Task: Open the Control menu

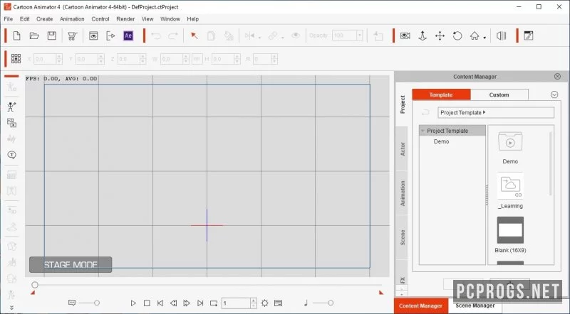Action: pyautogui.click(x=100, y=19)
